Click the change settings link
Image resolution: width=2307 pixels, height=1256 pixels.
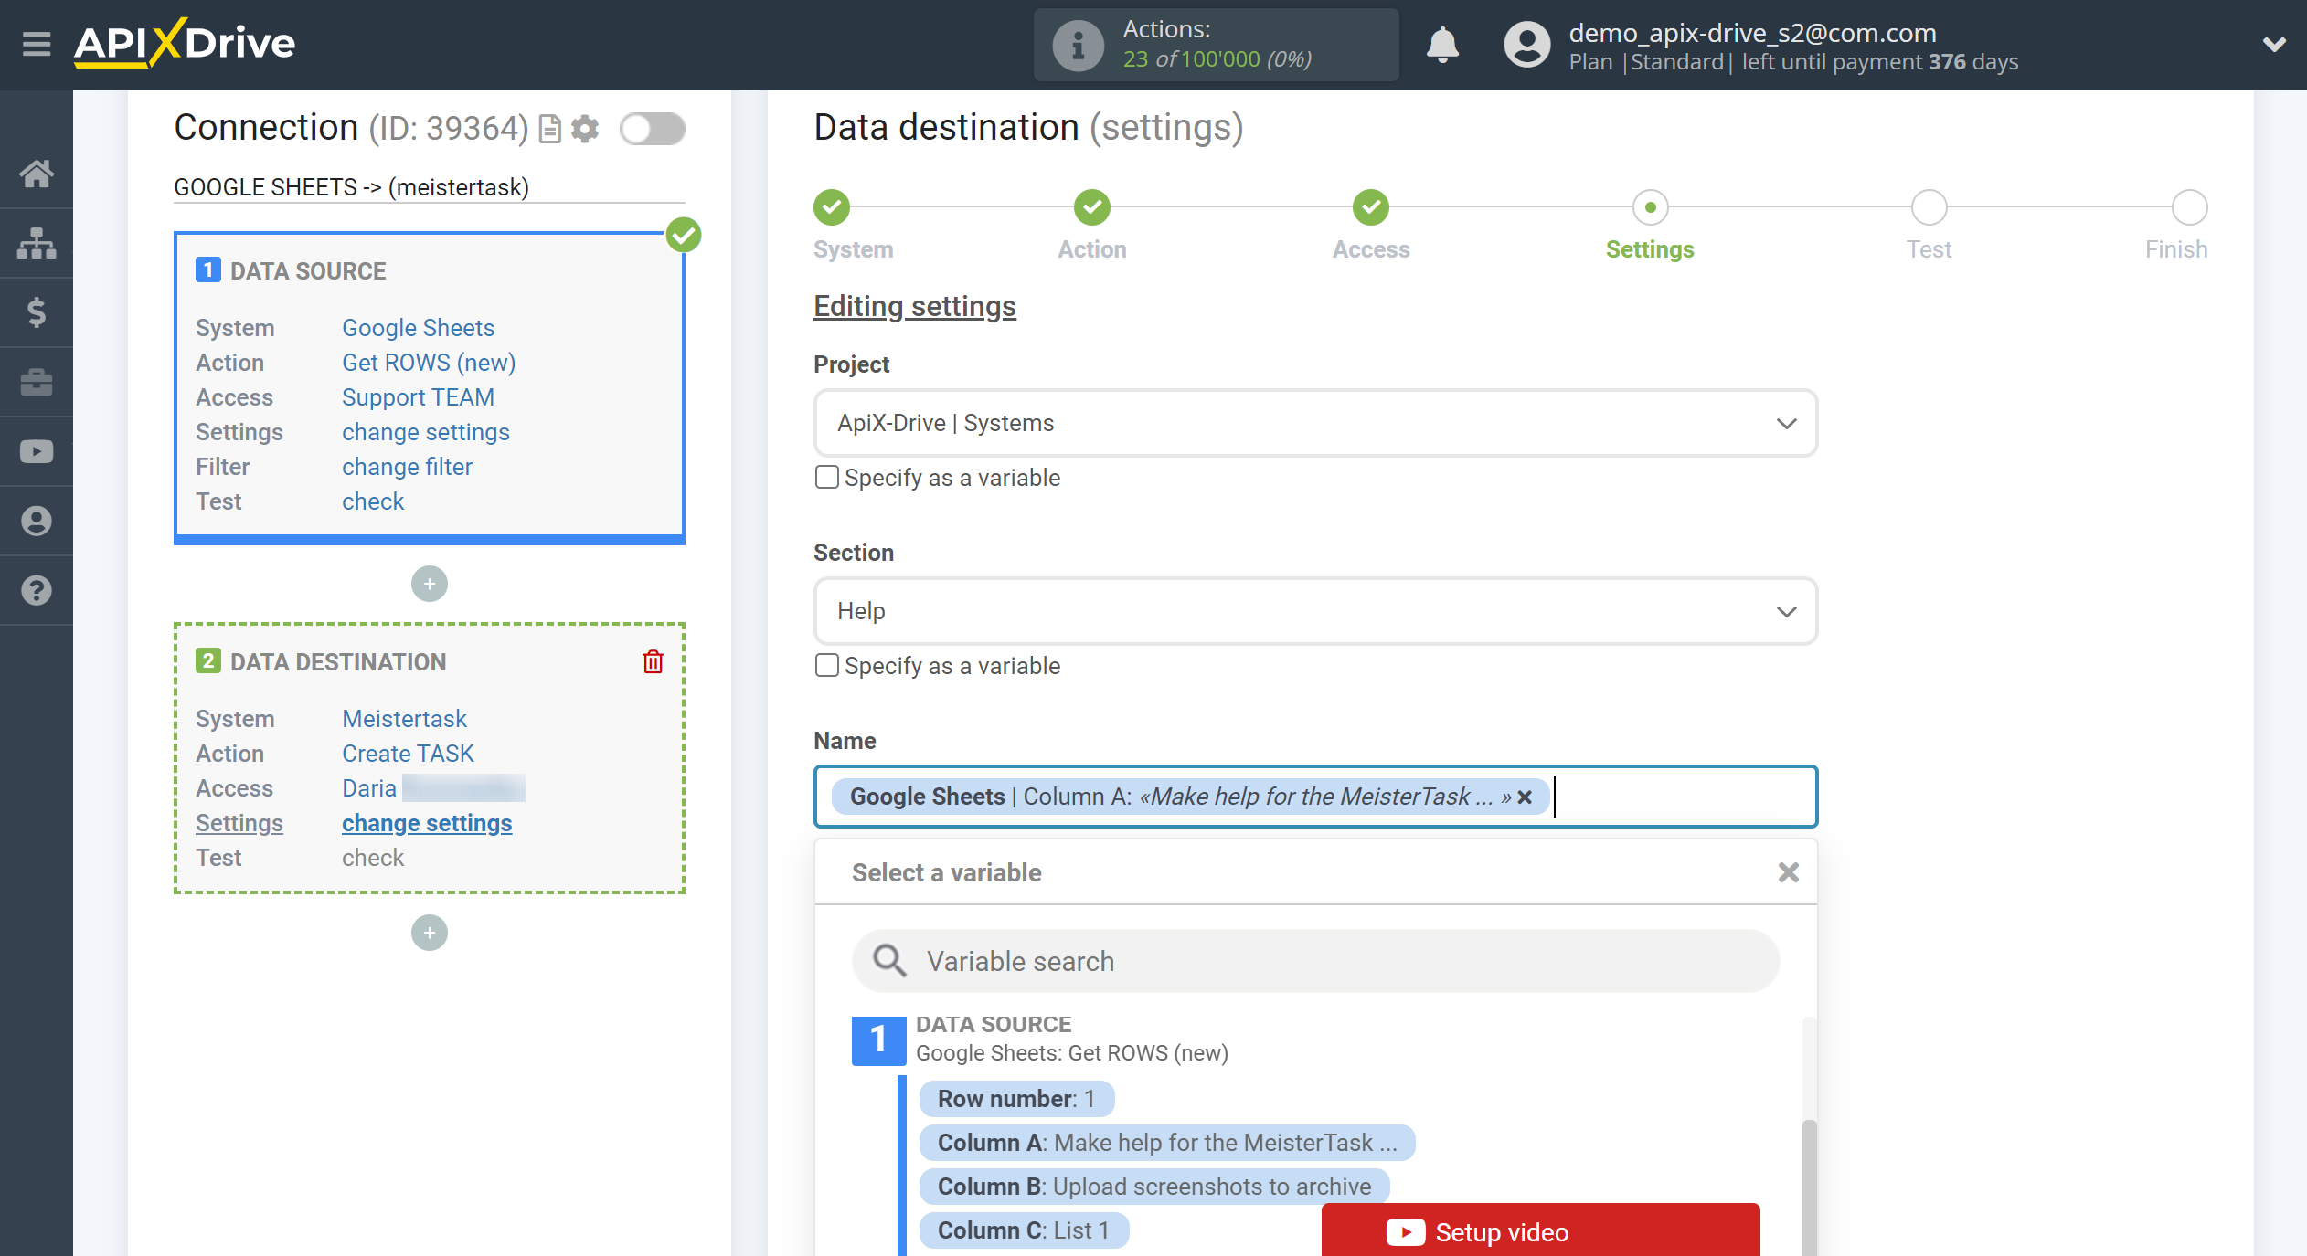[427, 821]
